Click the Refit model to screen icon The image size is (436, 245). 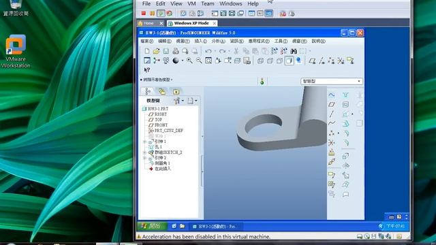(x=208, y=61)
